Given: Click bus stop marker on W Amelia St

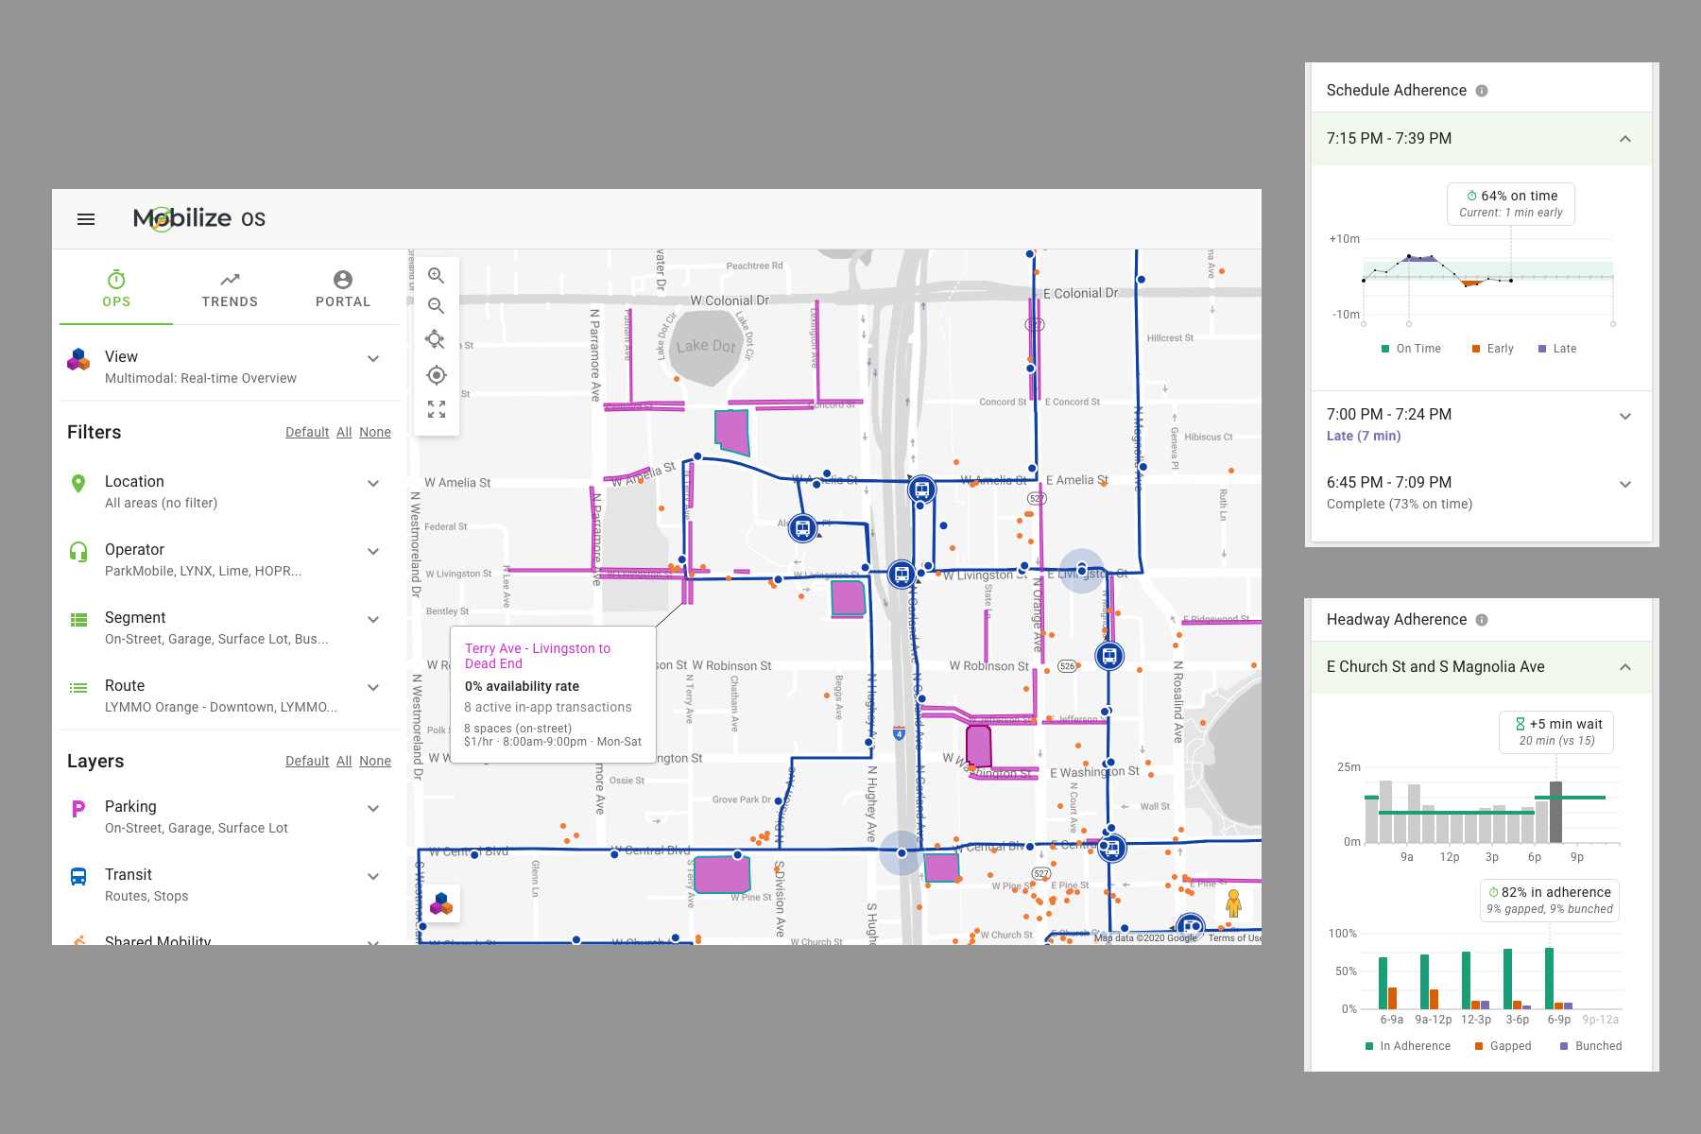Looking at the screenshot, I should pos(921,490).
